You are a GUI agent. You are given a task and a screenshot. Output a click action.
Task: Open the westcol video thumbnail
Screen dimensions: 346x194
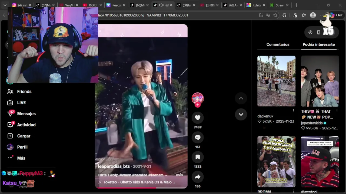320,161
